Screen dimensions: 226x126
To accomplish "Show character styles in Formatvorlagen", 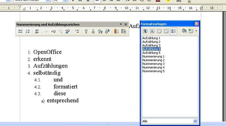I will (152, 31).
